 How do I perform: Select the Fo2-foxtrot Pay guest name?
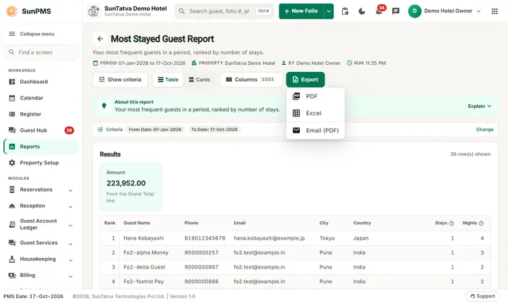(x=143, y=282)
